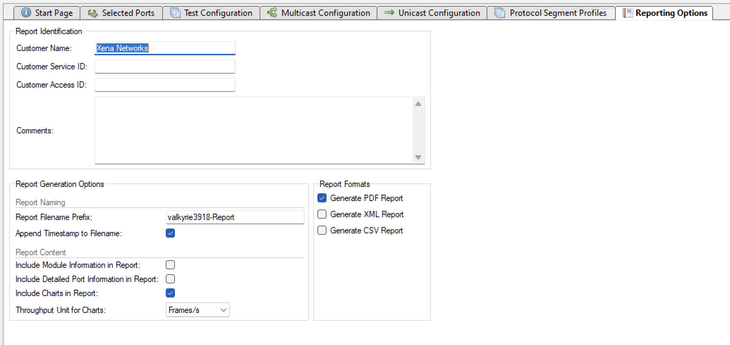Switch to the Selected Ports tab
The image size is (730, 345).
[x=122, y=13]
